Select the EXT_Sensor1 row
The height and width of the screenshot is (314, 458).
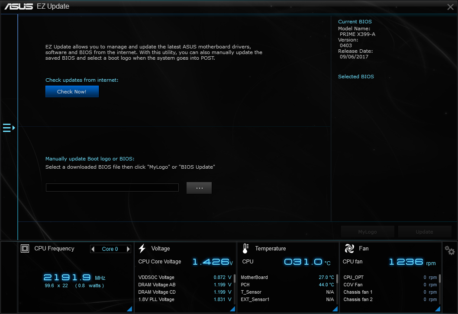(287, 299)
